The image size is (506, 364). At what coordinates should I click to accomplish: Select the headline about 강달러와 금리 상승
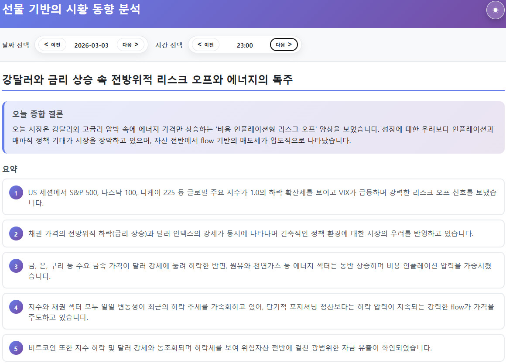148,80
